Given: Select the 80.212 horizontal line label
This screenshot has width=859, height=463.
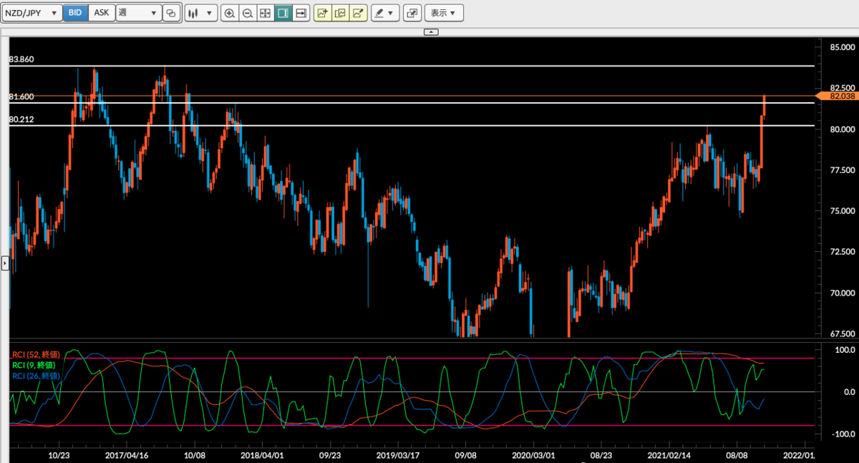Looking at the screenshot, I should (x=21, y=120).
